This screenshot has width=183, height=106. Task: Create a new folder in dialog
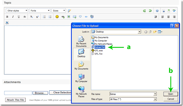155,32
